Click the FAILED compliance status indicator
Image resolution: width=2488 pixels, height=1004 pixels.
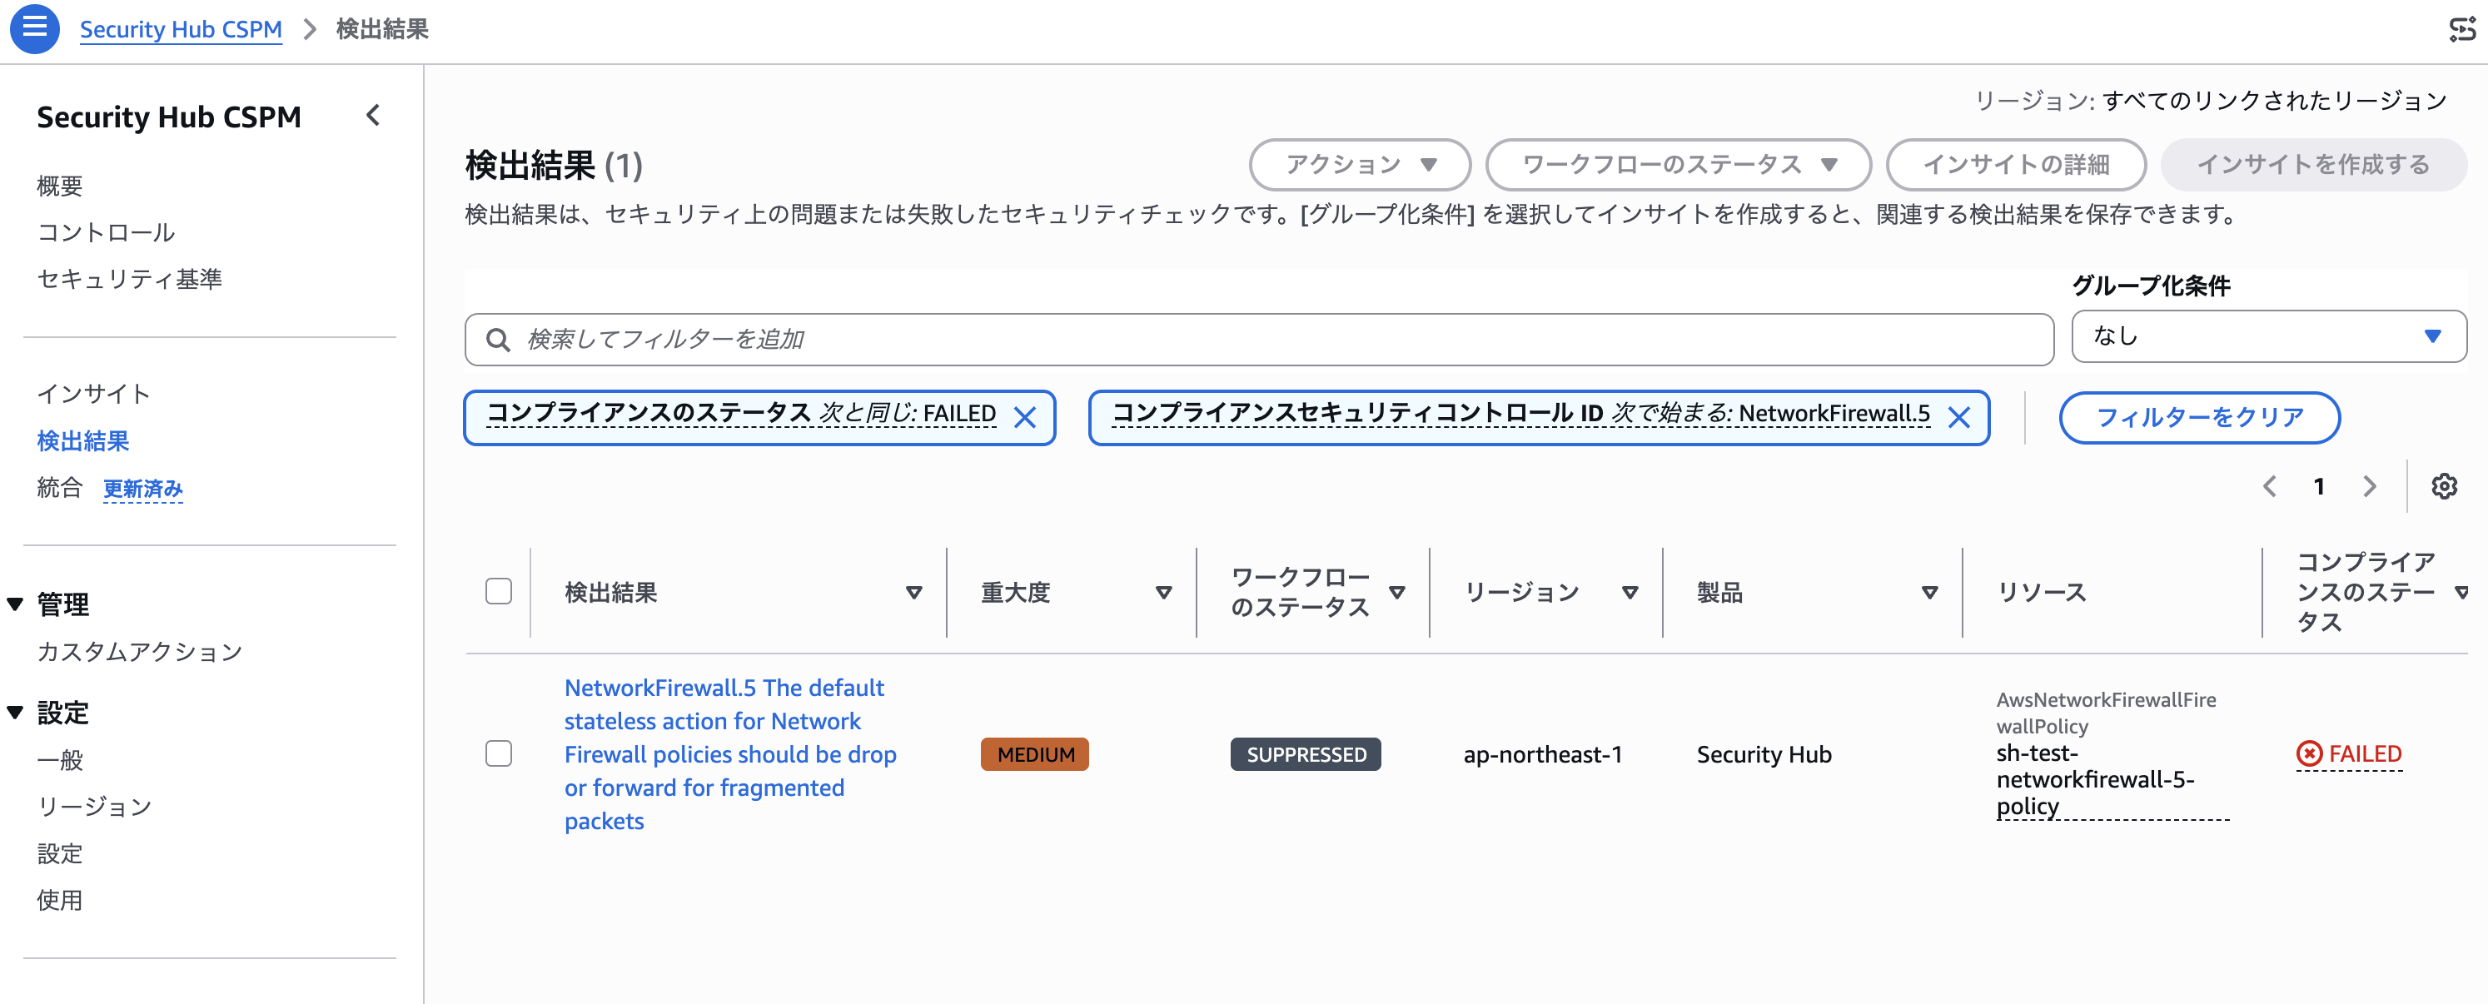point(2349,754)
